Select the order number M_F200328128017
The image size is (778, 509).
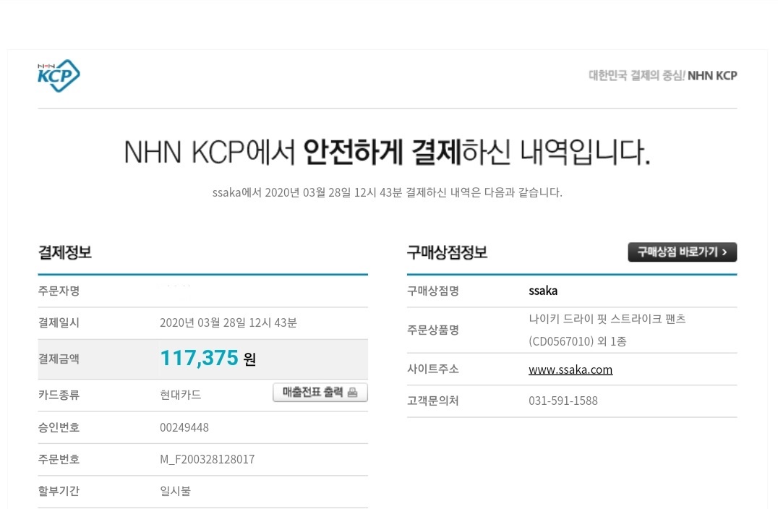[208, 459]
